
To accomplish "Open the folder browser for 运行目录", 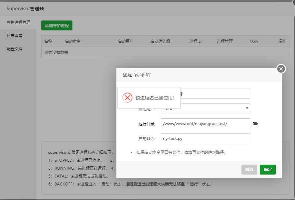I will [255, 123].
